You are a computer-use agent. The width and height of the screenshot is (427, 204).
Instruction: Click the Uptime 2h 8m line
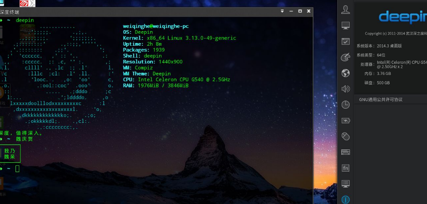142,44
